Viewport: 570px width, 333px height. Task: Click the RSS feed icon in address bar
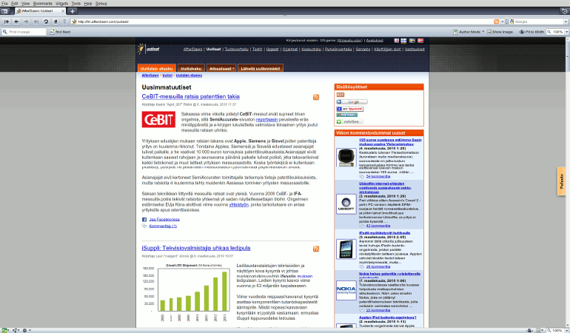pos(496,21)
